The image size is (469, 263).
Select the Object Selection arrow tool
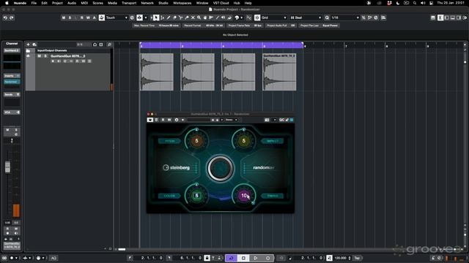point(156,18)
